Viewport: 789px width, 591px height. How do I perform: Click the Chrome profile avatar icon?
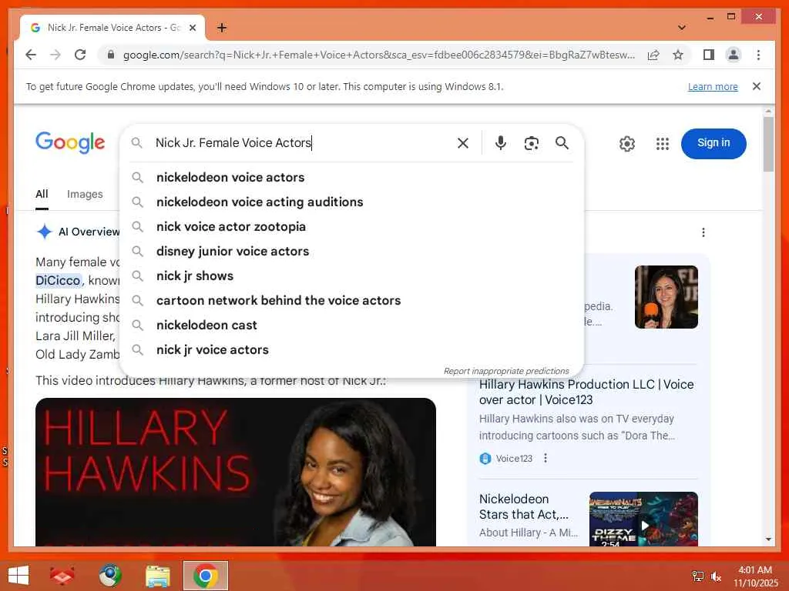734,55
